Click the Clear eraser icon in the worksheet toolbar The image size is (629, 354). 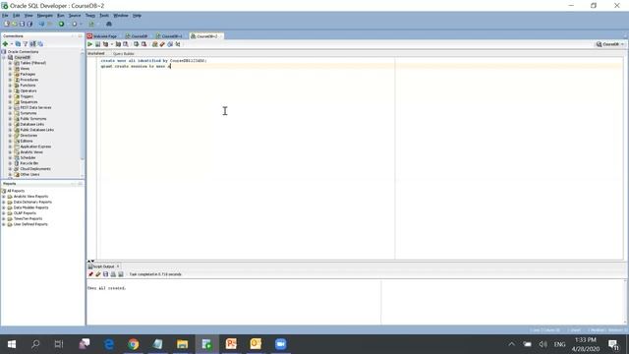[x=162, y=44]
